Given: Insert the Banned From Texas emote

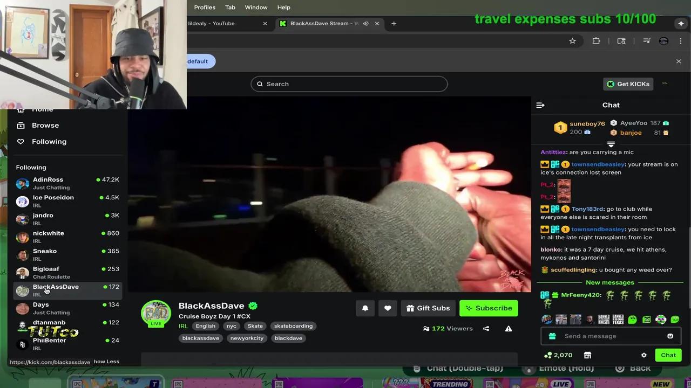Looking at the screenshot, I should pos(618,320).
